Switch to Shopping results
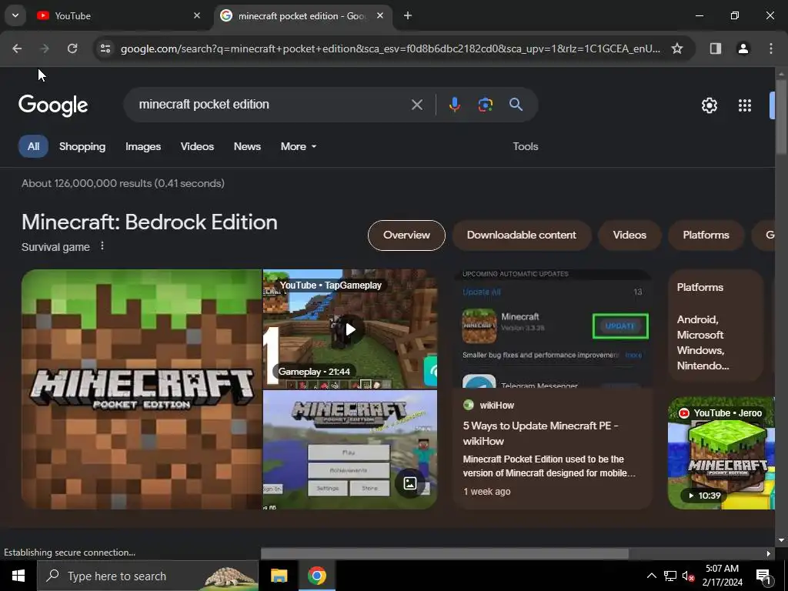Viewport: 788px width, 591px height. 82,146
